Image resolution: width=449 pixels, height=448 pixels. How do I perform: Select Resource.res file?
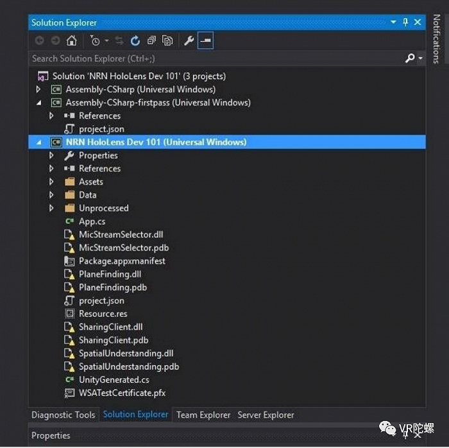(x=103, y=314)
